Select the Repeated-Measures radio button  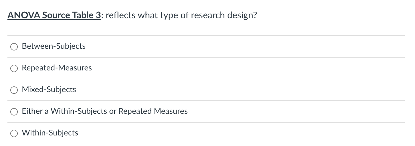14,68
